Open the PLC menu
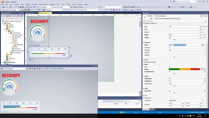Image resolution: width=209 pixels, height=118 pixels. [58, 4]
